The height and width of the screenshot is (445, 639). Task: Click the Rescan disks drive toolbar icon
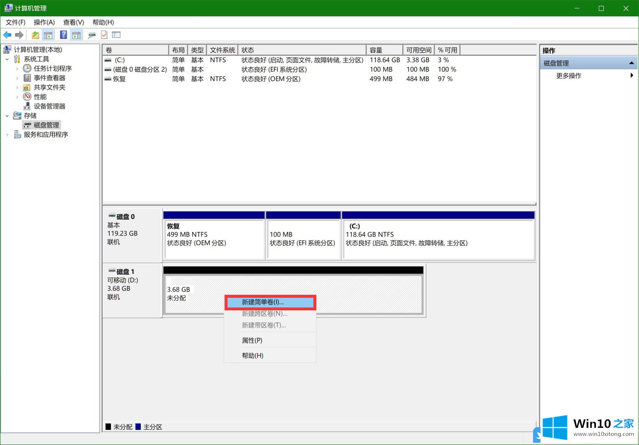tap(92, 35)
